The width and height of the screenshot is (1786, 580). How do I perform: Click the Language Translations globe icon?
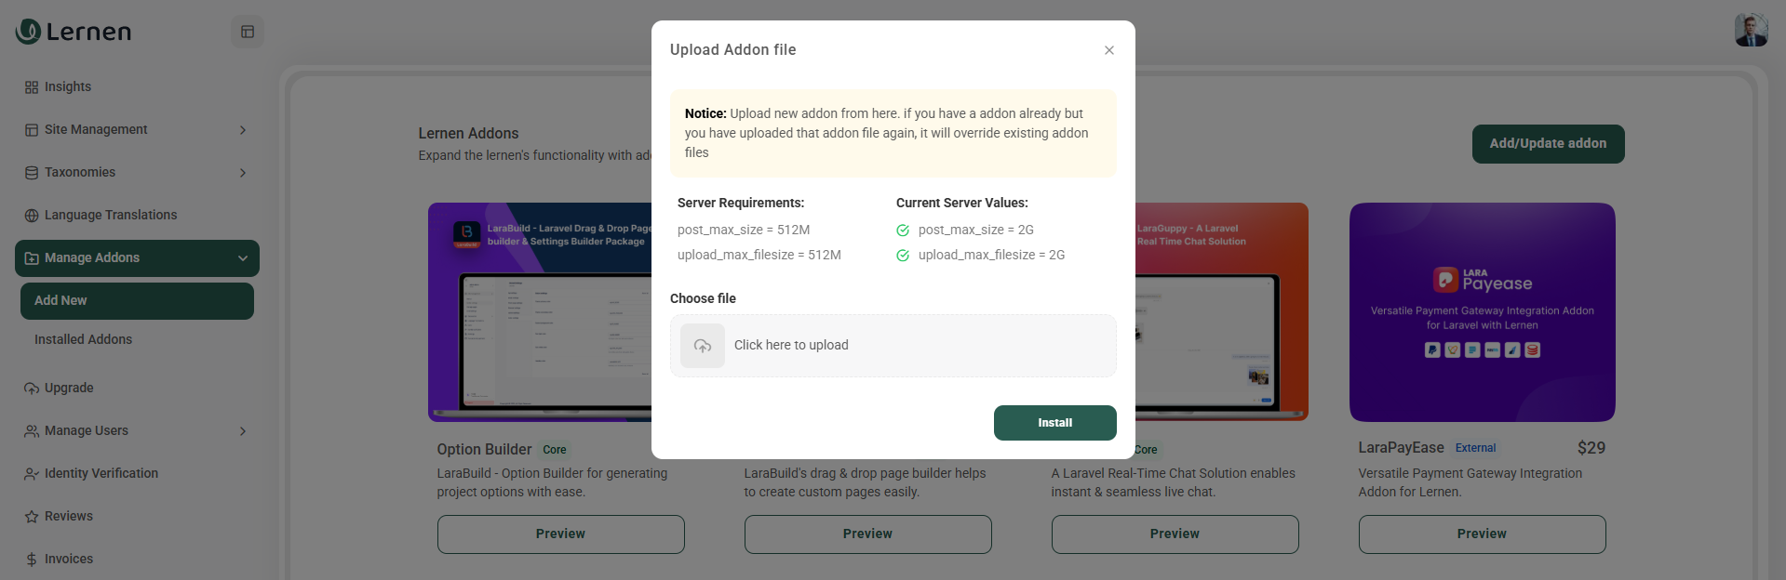[32, 216]
